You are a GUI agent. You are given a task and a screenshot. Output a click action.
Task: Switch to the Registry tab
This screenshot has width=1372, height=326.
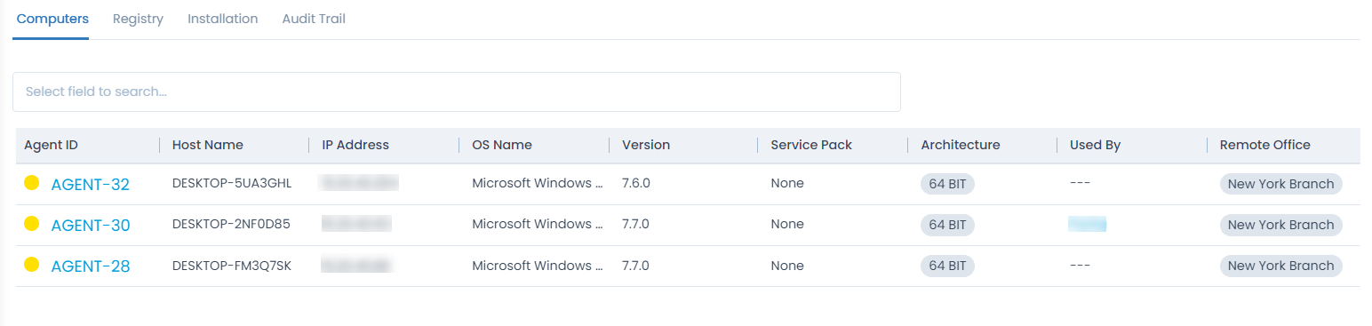click(138, 19)
